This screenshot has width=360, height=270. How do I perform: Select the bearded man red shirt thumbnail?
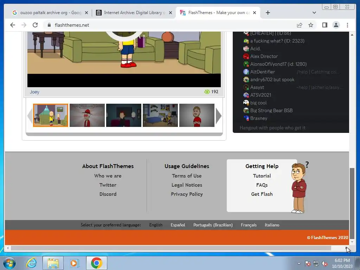(197, 115)
